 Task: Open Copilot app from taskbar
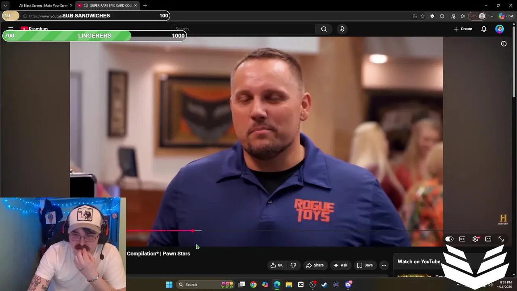[265, 285]
